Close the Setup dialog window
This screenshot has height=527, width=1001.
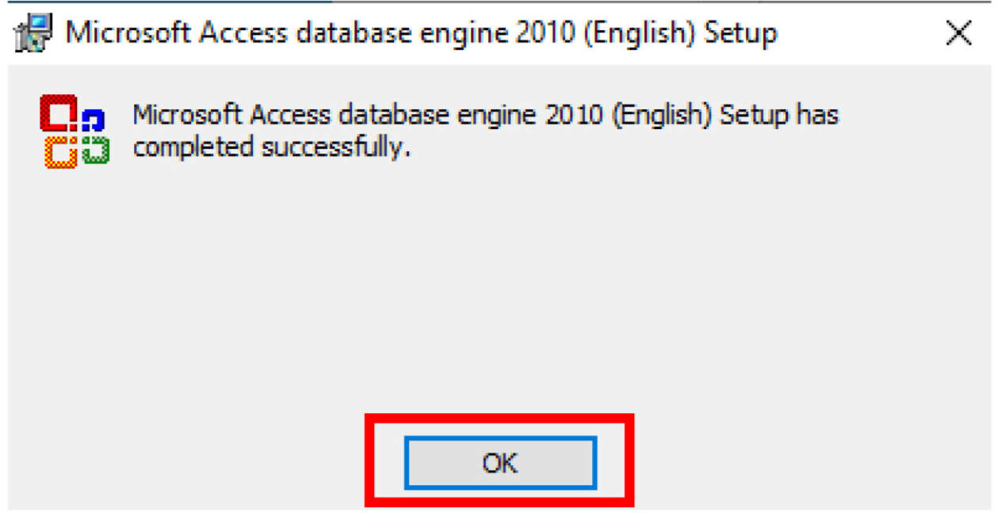click(959, 33)
